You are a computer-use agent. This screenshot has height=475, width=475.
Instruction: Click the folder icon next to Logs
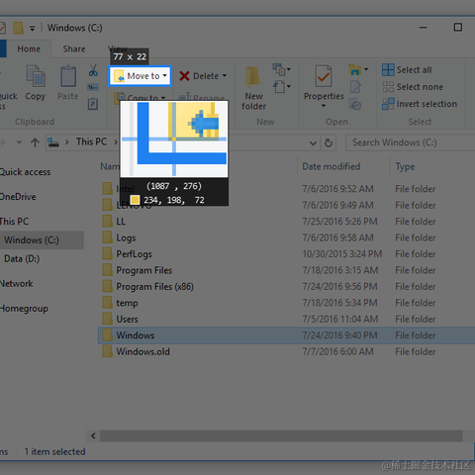107,237
